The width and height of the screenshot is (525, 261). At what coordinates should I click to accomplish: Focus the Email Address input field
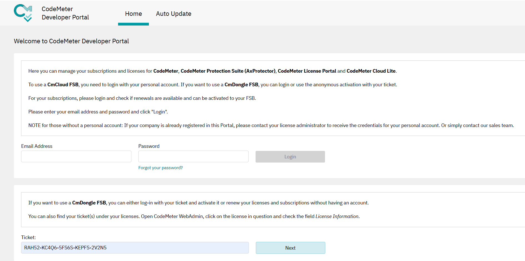click(x=76, y=156)
